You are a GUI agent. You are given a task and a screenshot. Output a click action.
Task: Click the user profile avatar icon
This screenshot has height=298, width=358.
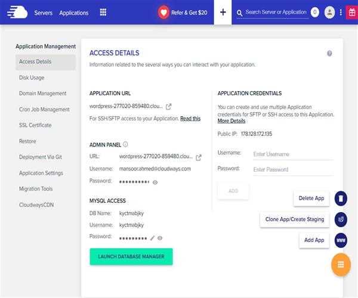(x=329, y=12)
